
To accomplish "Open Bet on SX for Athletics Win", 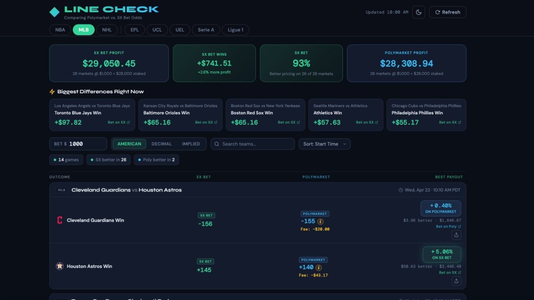I will [x=367, y=122].
